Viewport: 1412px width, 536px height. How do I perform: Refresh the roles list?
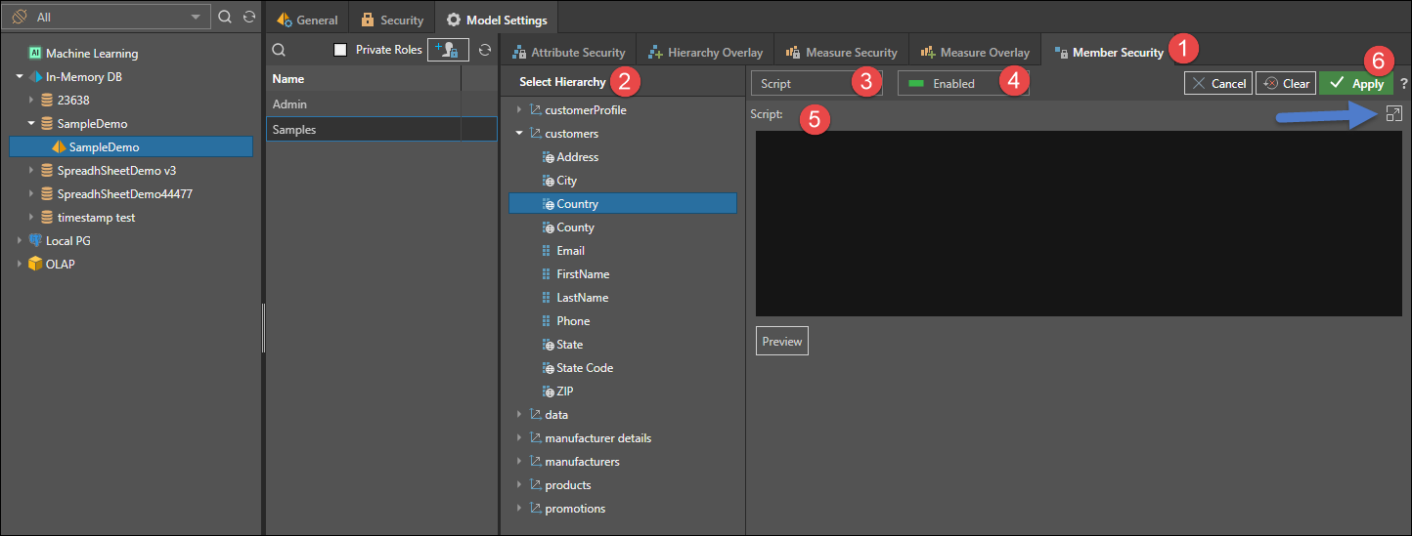(x=484, y=50)
